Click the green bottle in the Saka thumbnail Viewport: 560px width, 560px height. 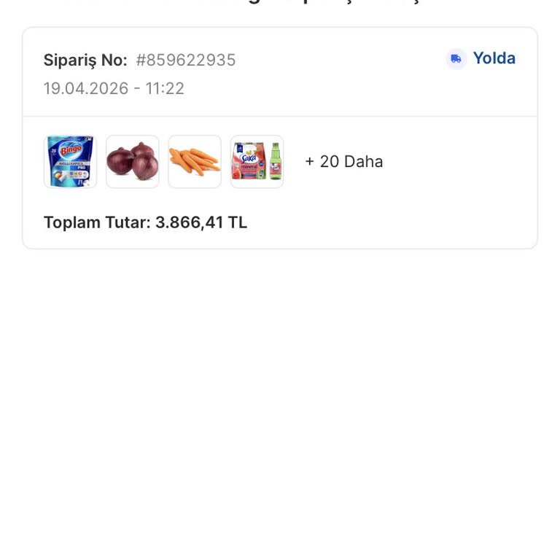click(276, 162)
